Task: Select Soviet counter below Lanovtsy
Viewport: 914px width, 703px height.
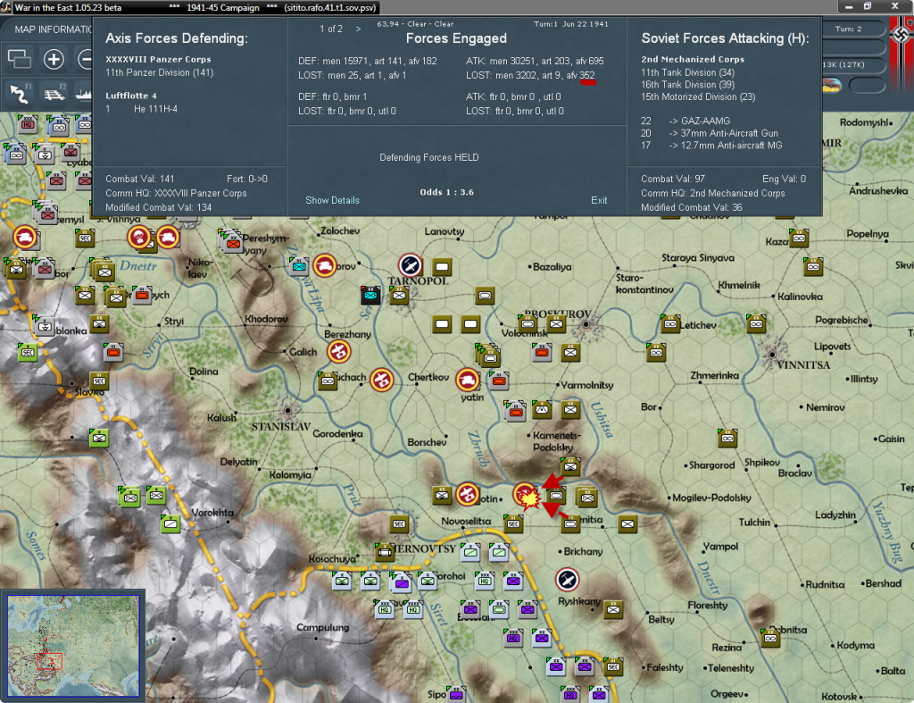Action: pyautogui.click(x=442, y=267)
